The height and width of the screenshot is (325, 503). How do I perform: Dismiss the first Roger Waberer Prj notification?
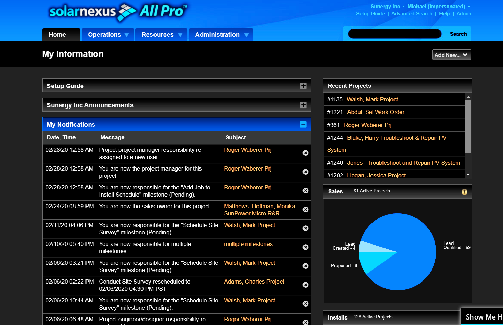[305, 153]
